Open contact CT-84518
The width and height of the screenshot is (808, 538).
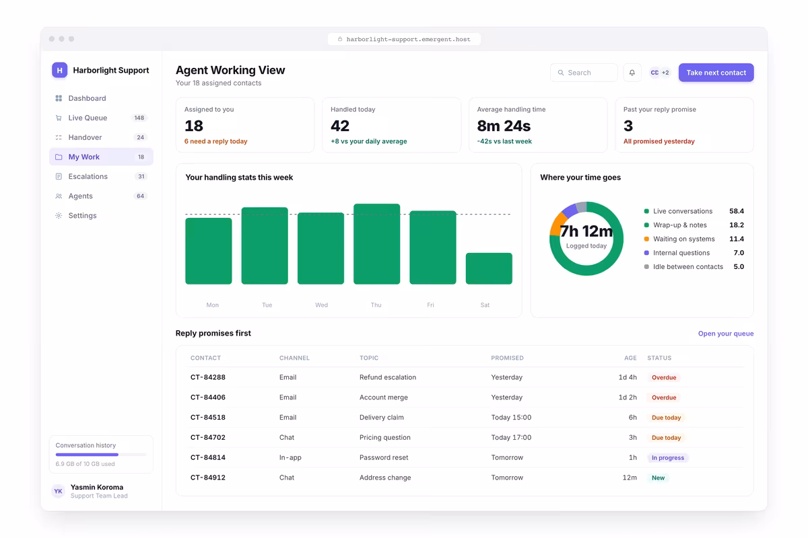tap(208, 418)
